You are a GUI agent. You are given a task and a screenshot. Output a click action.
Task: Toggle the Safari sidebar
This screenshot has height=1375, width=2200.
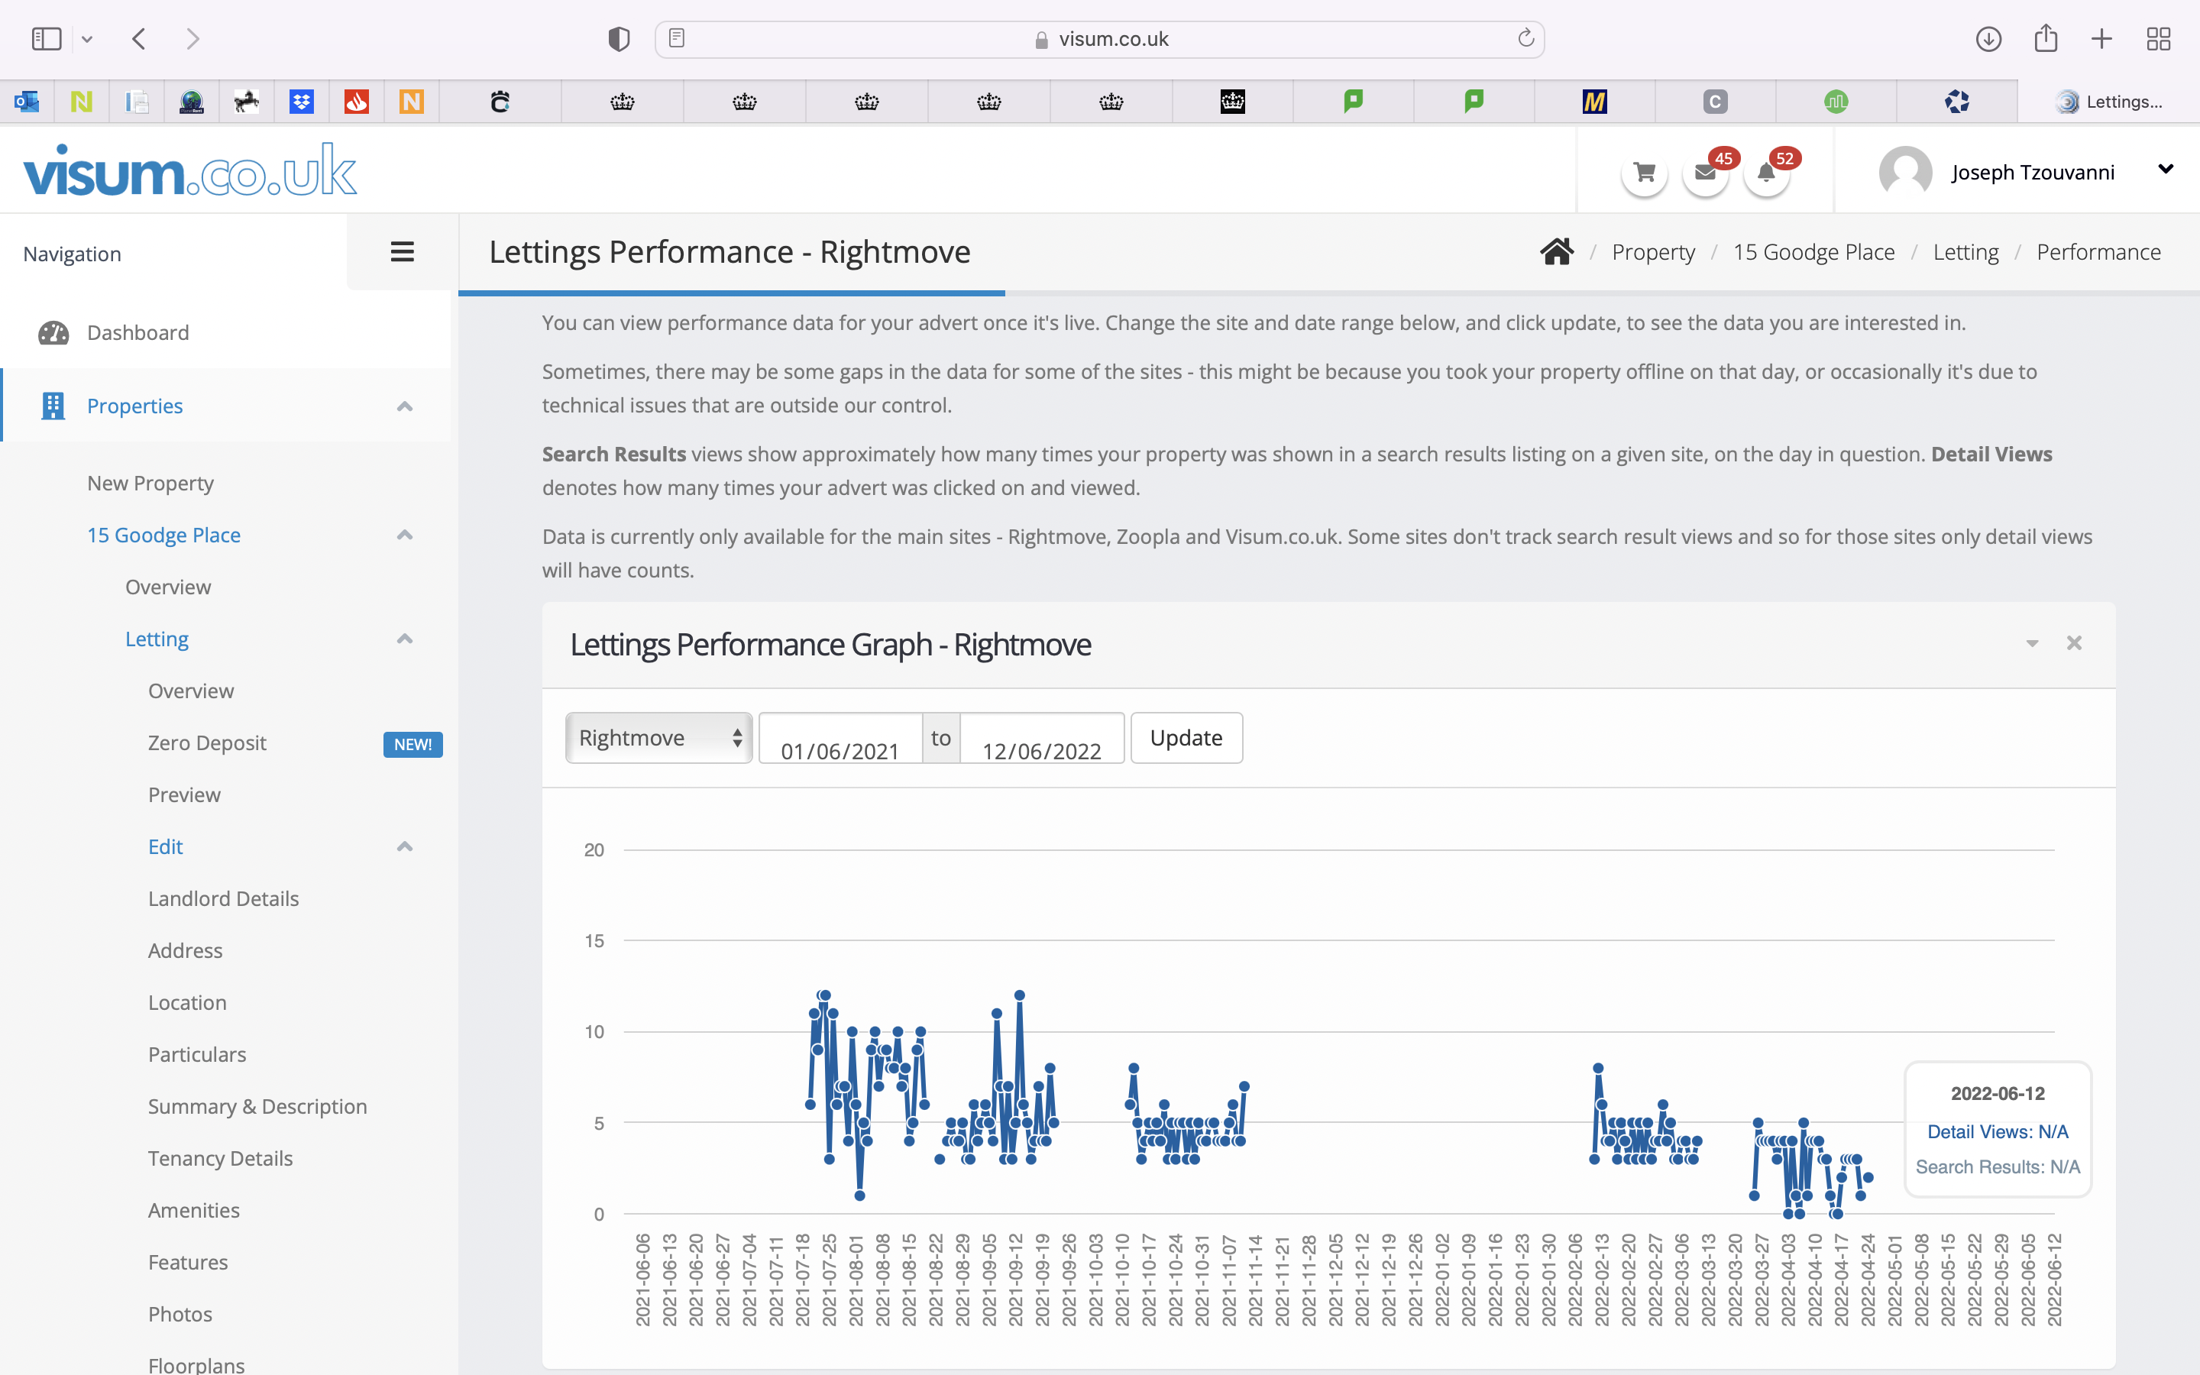pos(47,39)
